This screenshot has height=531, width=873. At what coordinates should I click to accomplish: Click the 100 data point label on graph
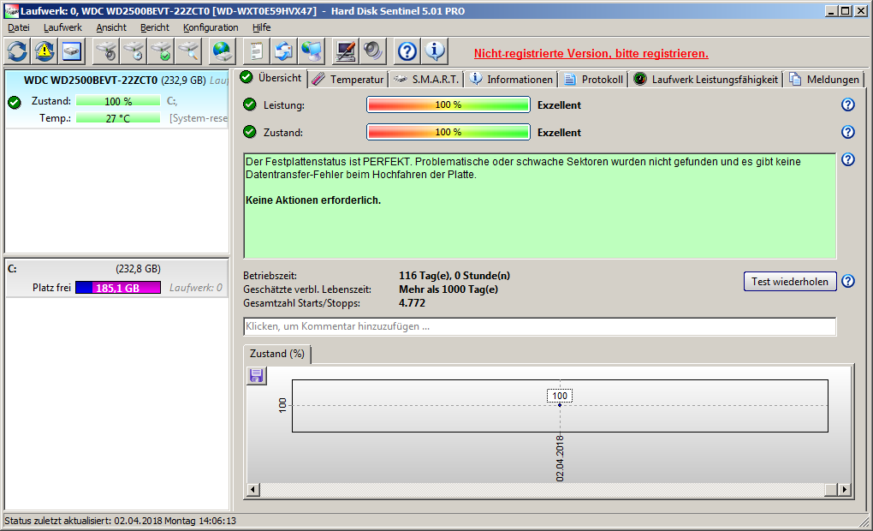560,397
